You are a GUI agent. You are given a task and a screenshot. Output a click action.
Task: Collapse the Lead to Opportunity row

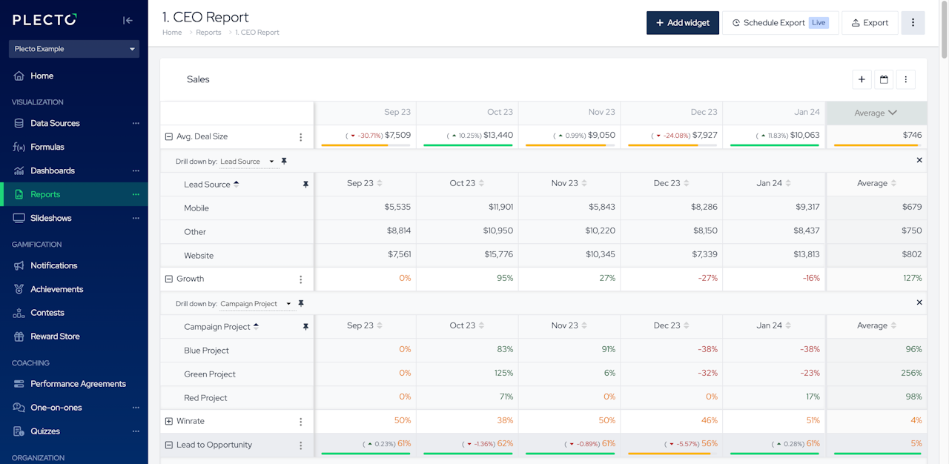tap(168, 445)
